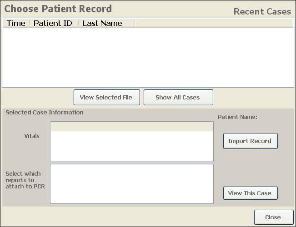Click the Recent Cases heading

(x=262, y=11)
